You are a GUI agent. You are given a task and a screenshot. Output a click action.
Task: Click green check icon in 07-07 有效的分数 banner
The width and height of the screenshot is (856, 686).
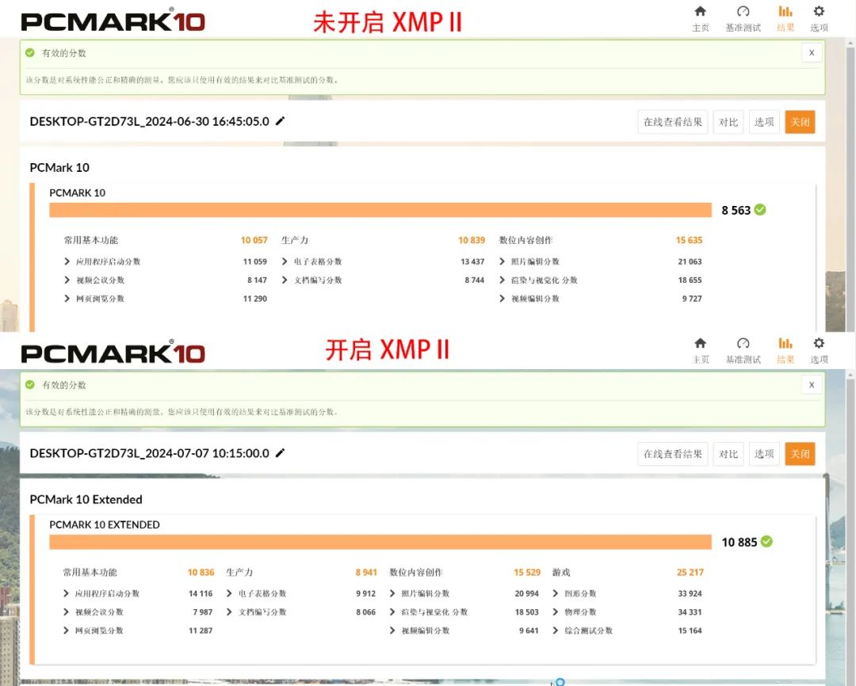click(30, 385)
